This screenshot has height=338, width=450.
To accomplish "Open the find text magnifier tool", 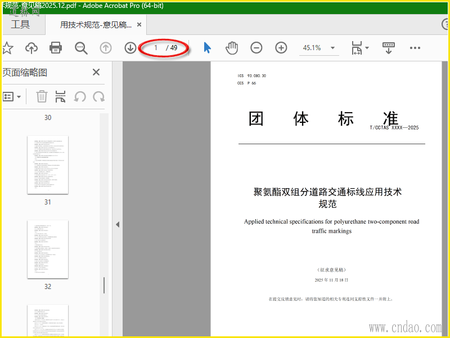I will 81,48.
